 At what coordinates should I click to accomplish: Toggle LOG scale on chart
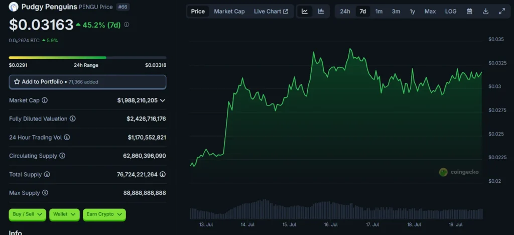(x=451, y=12)
